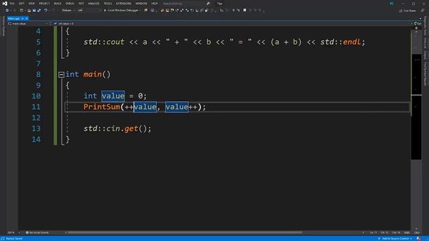Click the Navigate Backward toolbar icon

[x=7, y=11]
